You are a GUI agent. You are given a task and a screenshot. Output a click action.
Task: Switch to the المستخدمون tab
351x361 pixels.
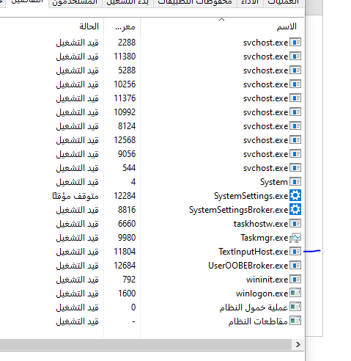(75, 3)
